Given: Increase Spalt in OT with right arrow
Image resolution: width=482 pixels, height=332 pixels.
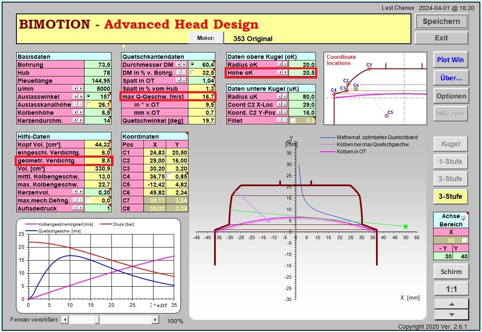Looking at the screenshot, I should [x=184, y=80].
